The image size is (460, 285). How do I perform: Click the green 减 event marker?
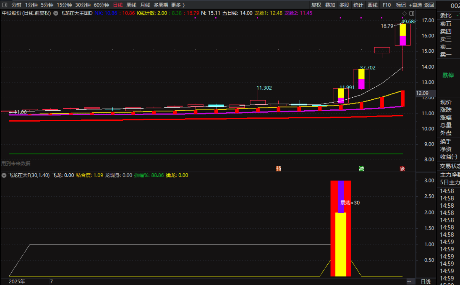click(361, 169)
